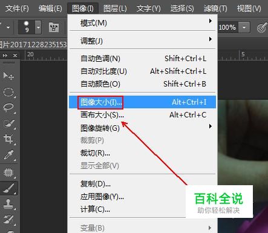This screenshot has width=268, height=233.
Task: Select the Clone Stamp tool
Action: pos(8,204)
